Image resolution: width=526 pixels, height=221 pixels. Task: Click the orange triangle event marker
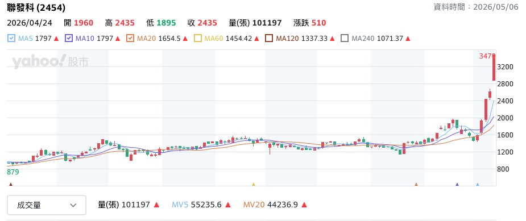416,185
